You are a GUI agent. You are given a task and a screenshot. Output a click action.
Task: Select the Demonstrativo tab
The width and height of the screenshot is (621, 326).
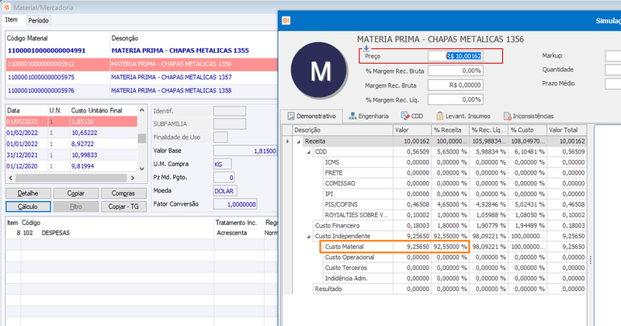click(312, 116)
